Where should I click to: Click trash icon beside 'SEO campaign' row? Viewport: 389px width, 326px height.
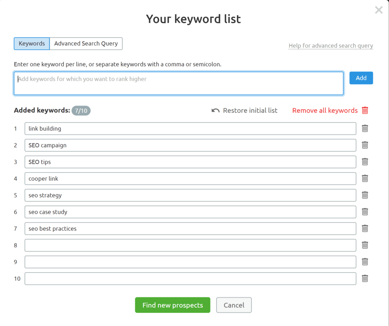365,145
